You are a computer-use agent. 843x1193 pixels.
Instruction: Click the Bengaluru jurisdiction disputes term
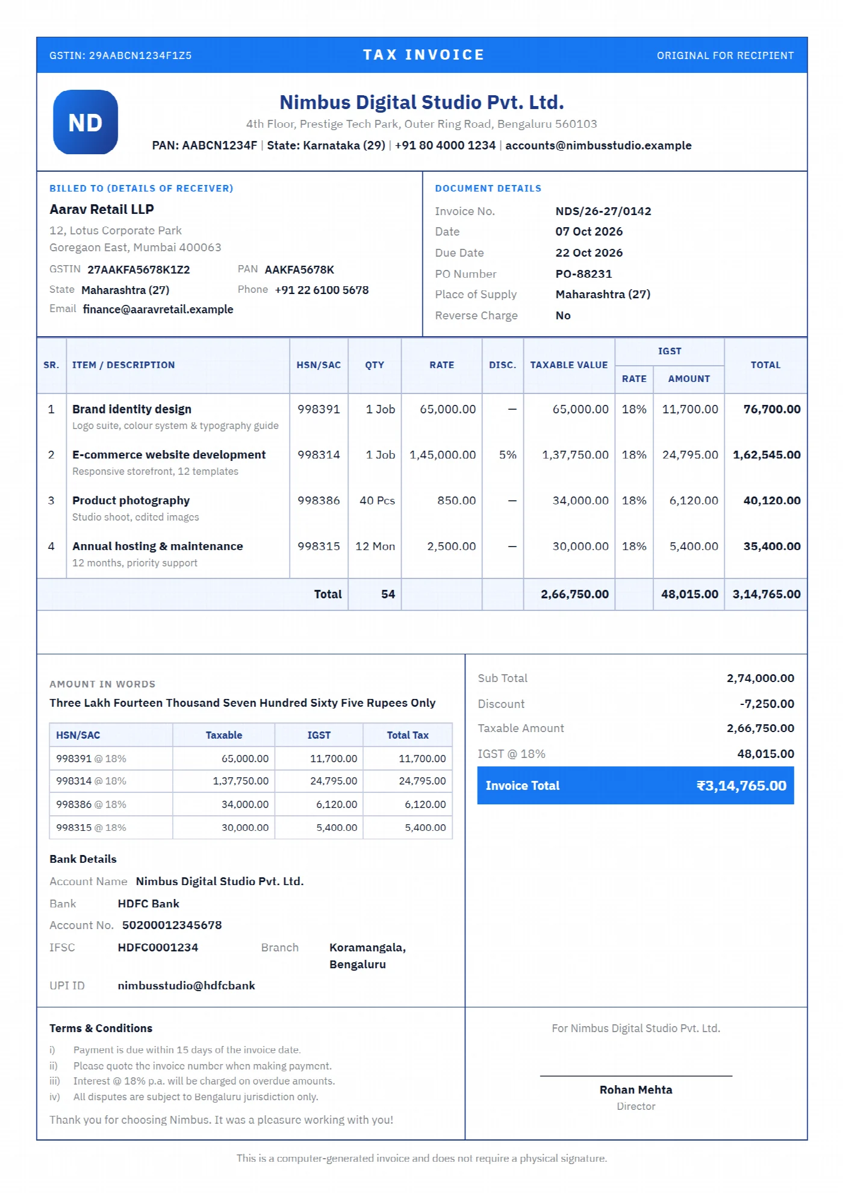196,1097
